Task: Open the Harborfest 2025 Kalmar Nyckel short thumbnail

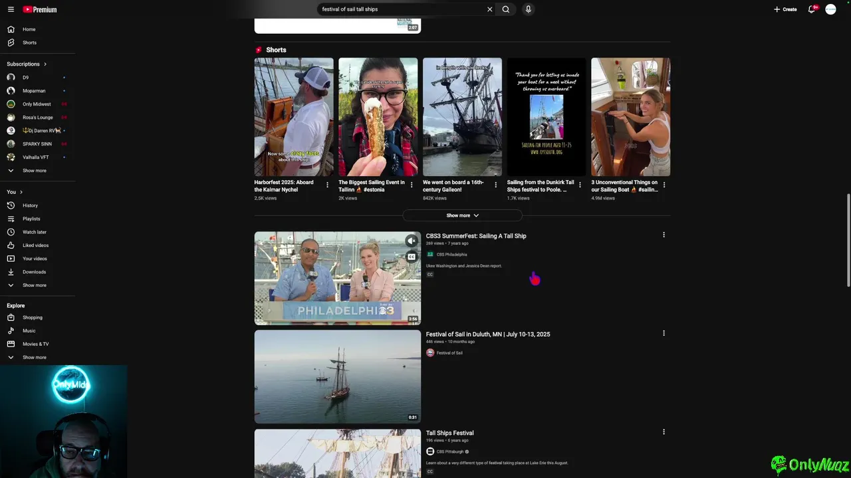Action: tap(294, 117)
